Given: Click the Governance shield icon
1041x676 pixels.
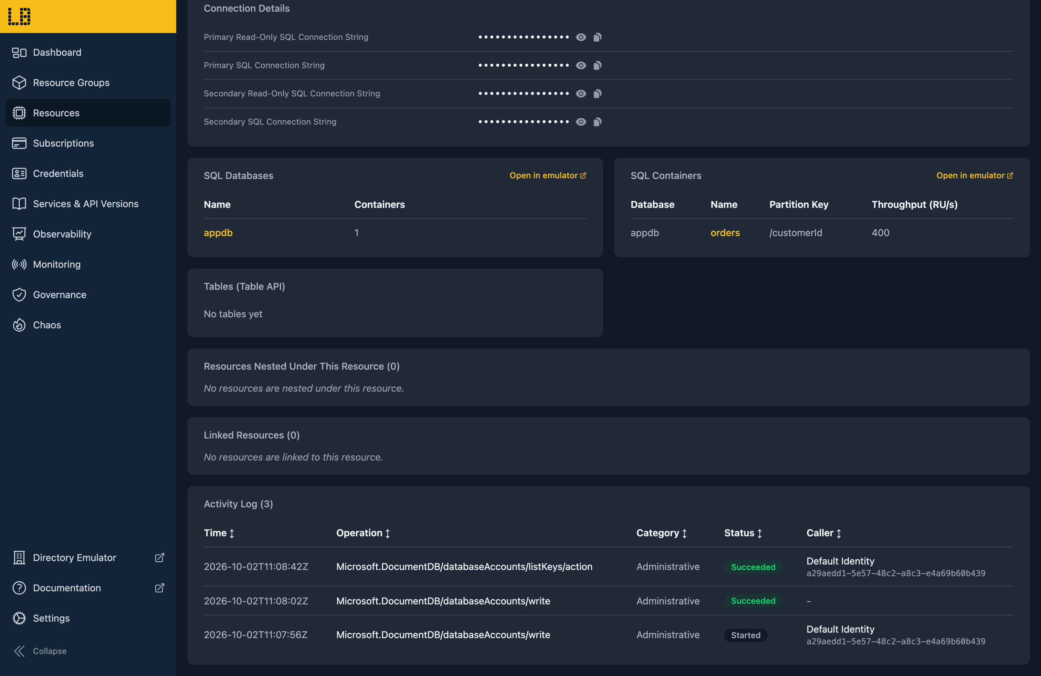Looking at the screenshot, I should point(19,295).
